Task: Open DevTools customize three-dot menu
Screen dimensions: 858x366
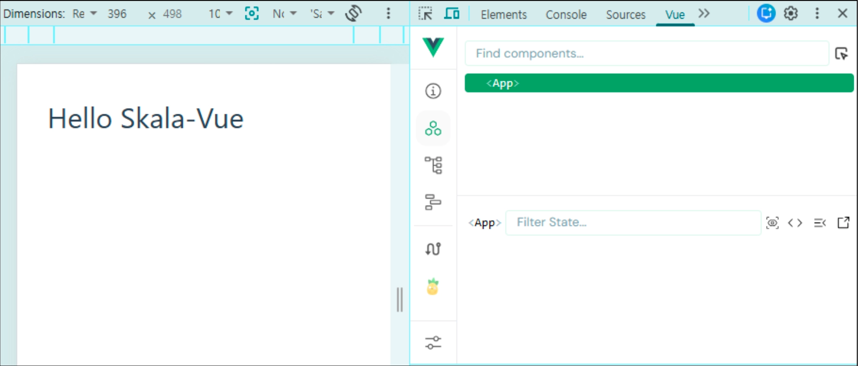Action: [817, 14]
